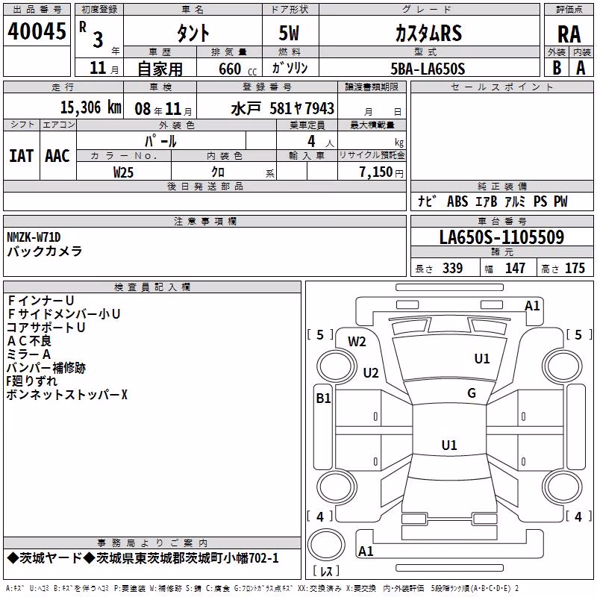Select the A1 scratch mark on the front bumper
The width and height of the screenshot is (597, 597).
click(532, 306)
